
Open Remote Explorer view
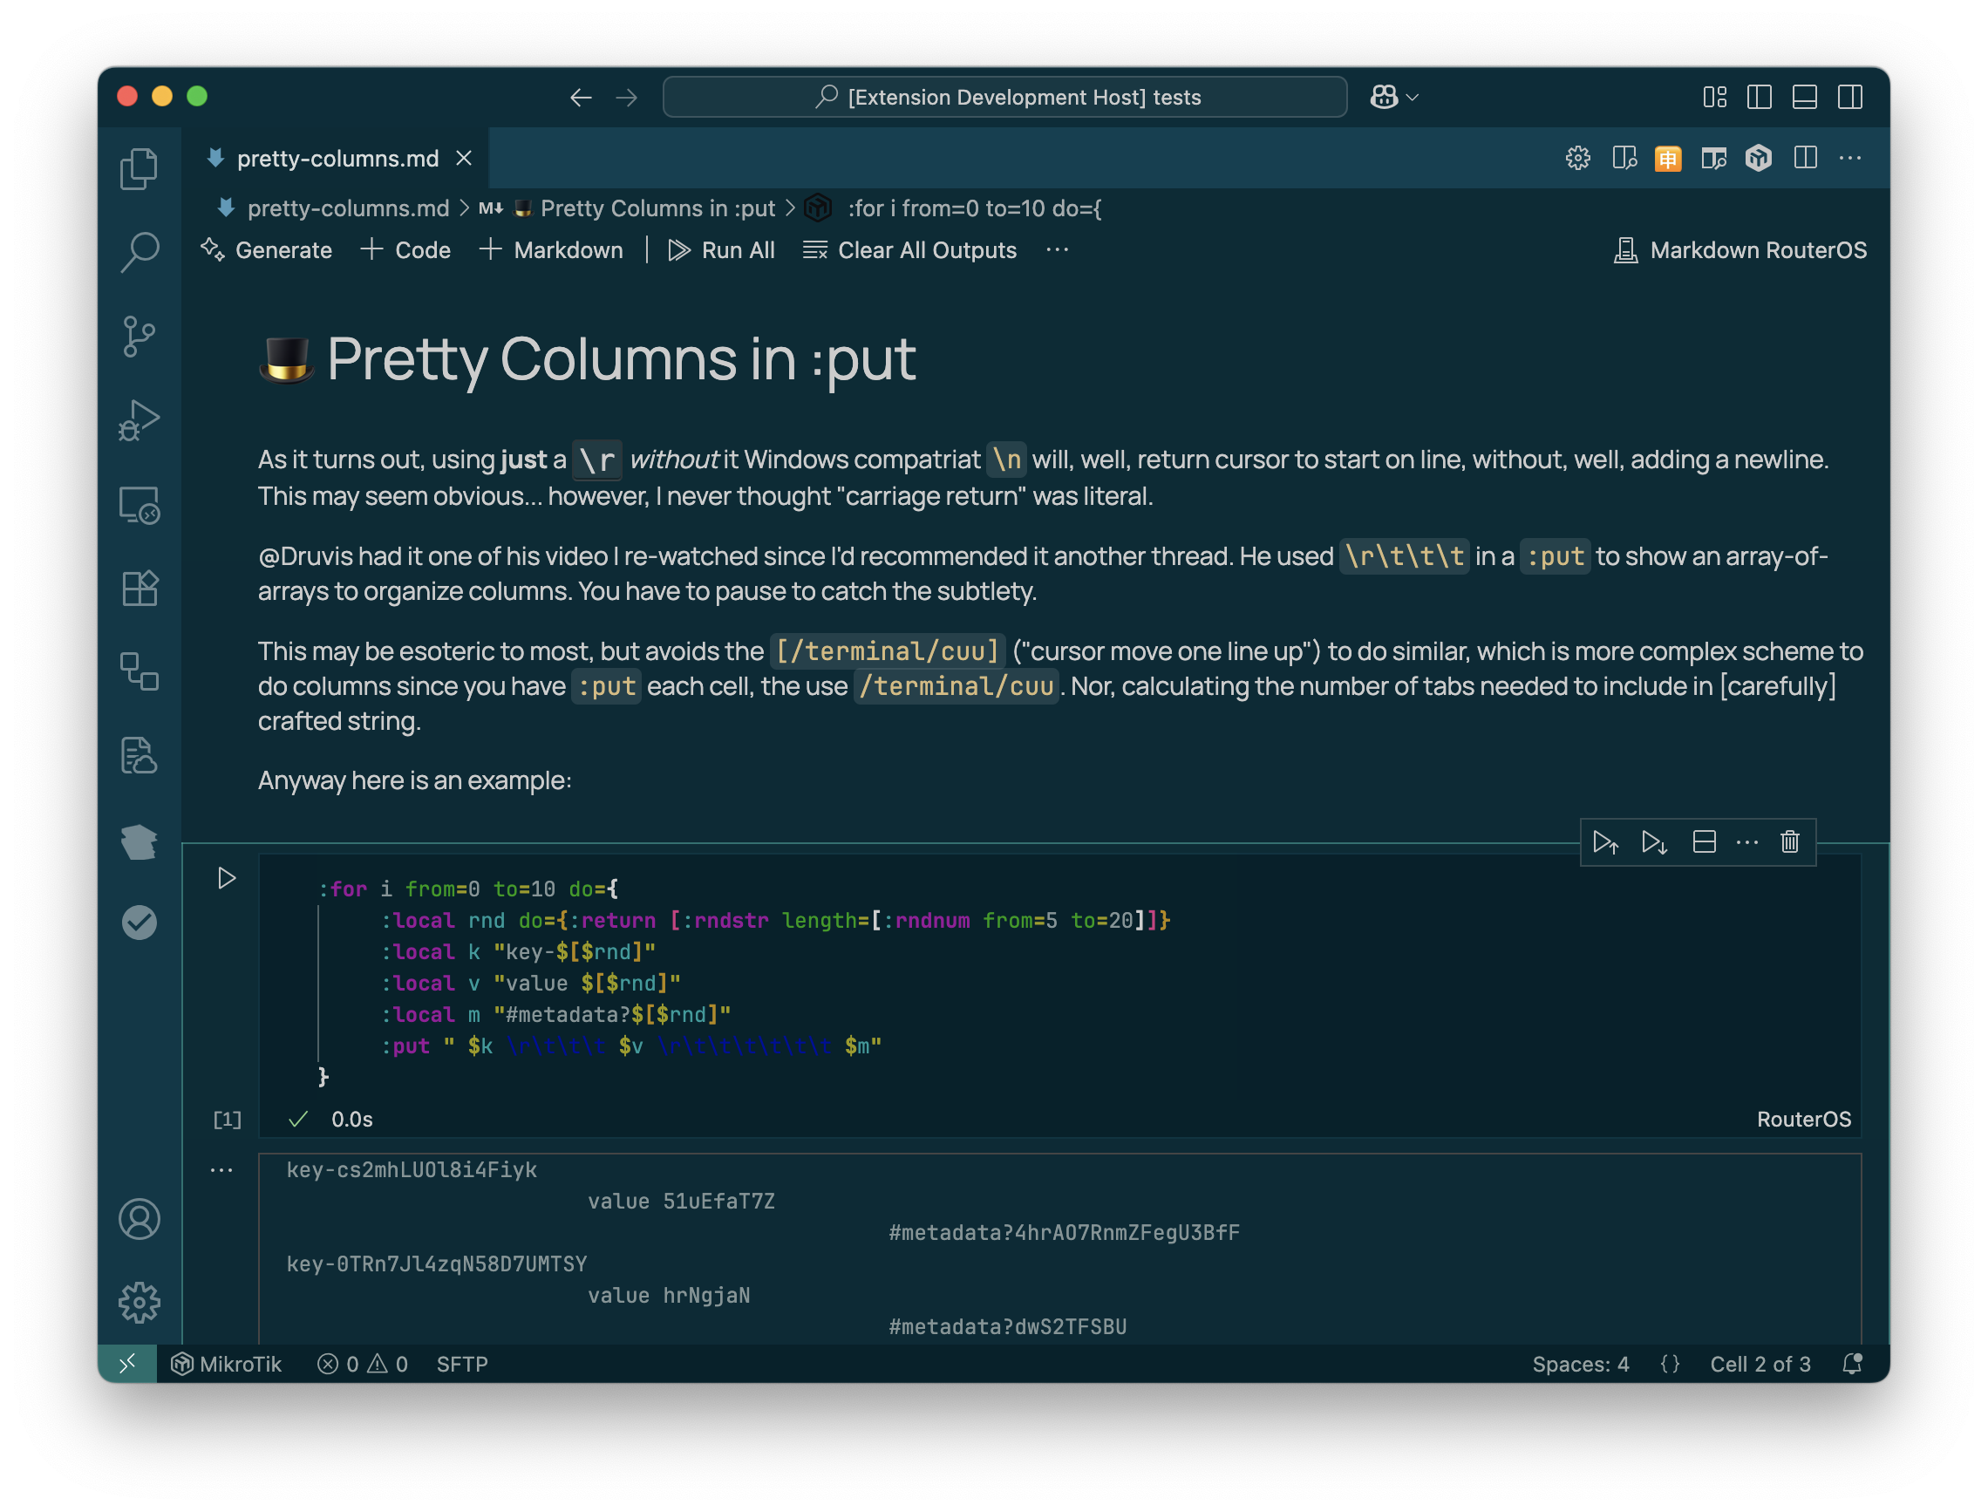139,505
